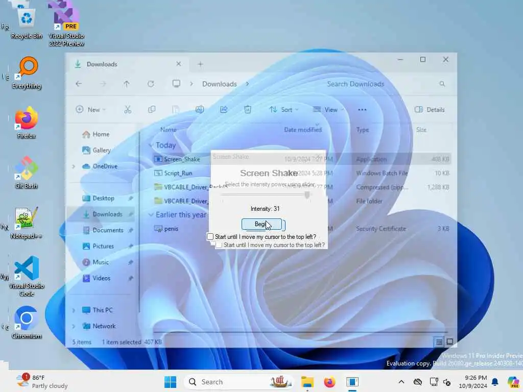The image size is (523, 392).
Task: Open Git Bash desktop shortcut
Action: 27,173
